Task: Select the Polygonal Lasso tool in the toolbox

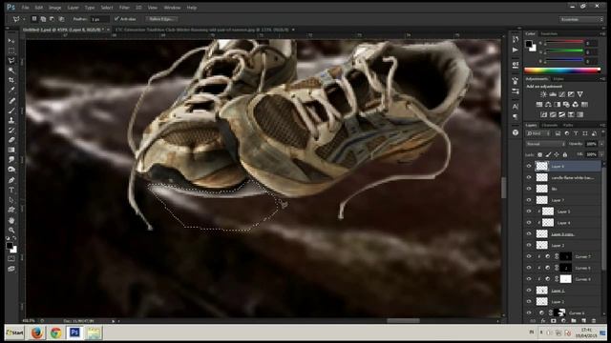Action: pos(11,61)
